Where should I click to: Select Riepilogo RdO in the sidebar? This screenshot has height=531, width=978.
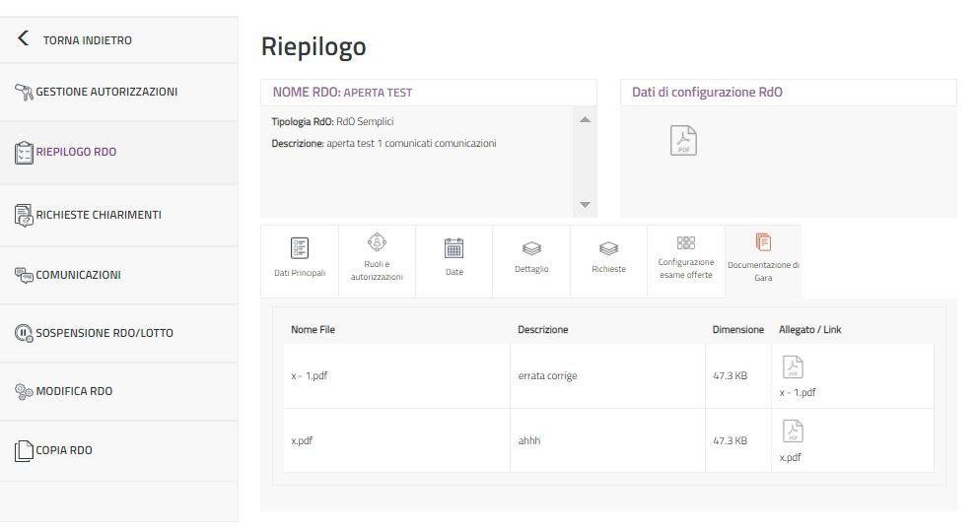[76, 152]
